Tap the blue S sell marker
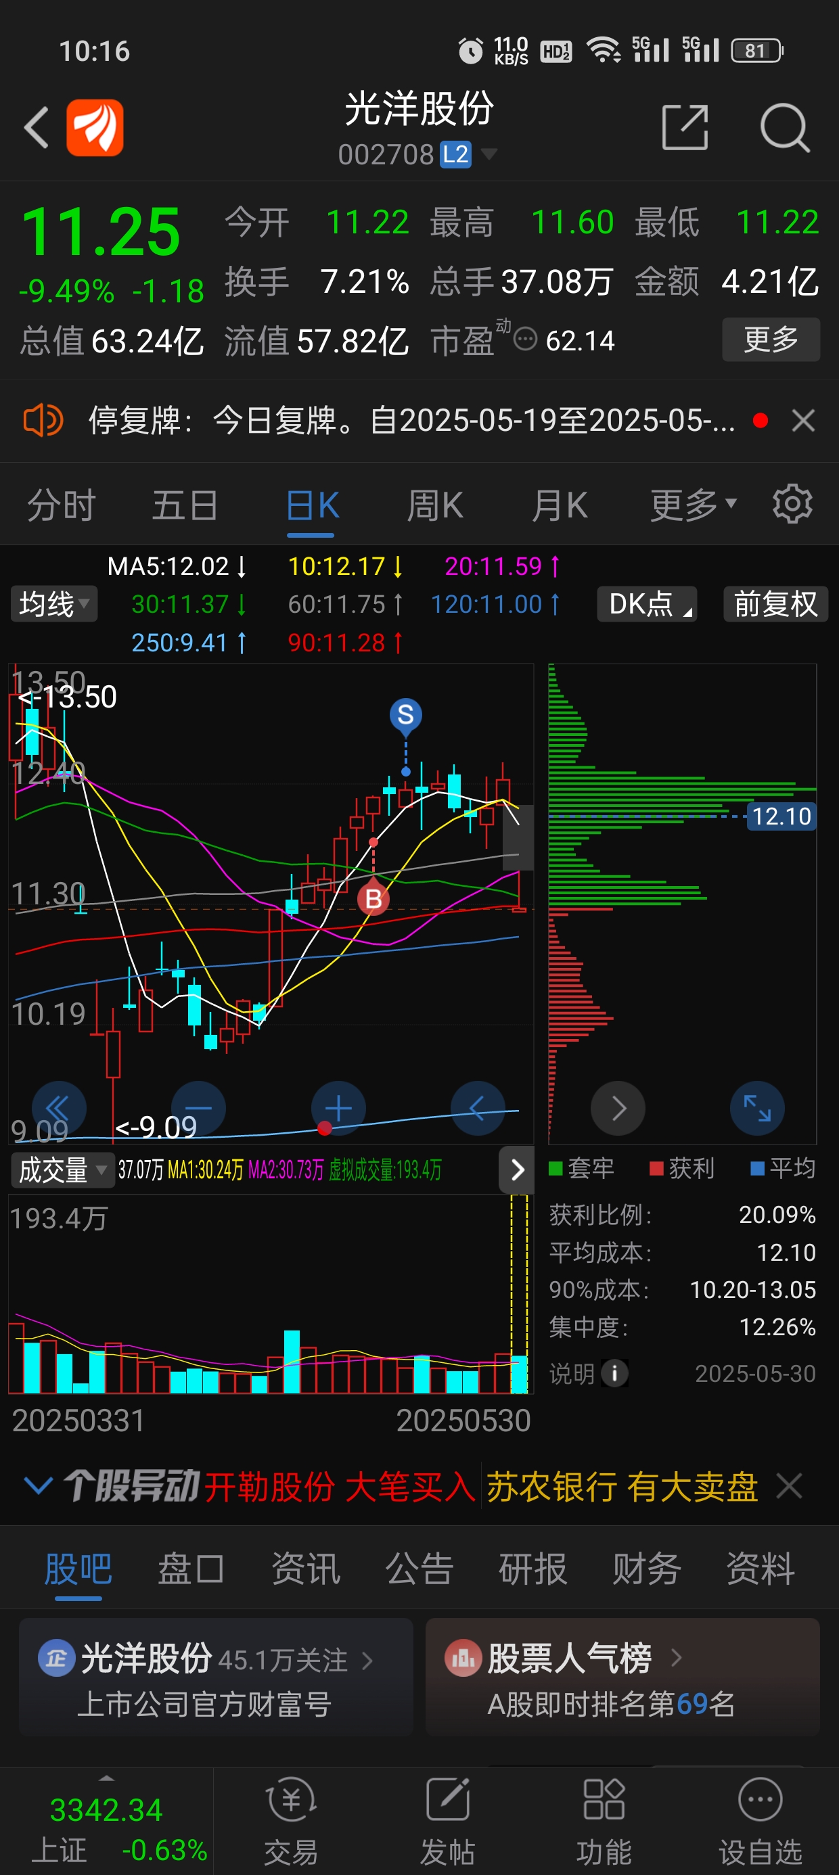The width and height of the screenshot is (839, 1875). pyautogui.click(x=406, y=716)
